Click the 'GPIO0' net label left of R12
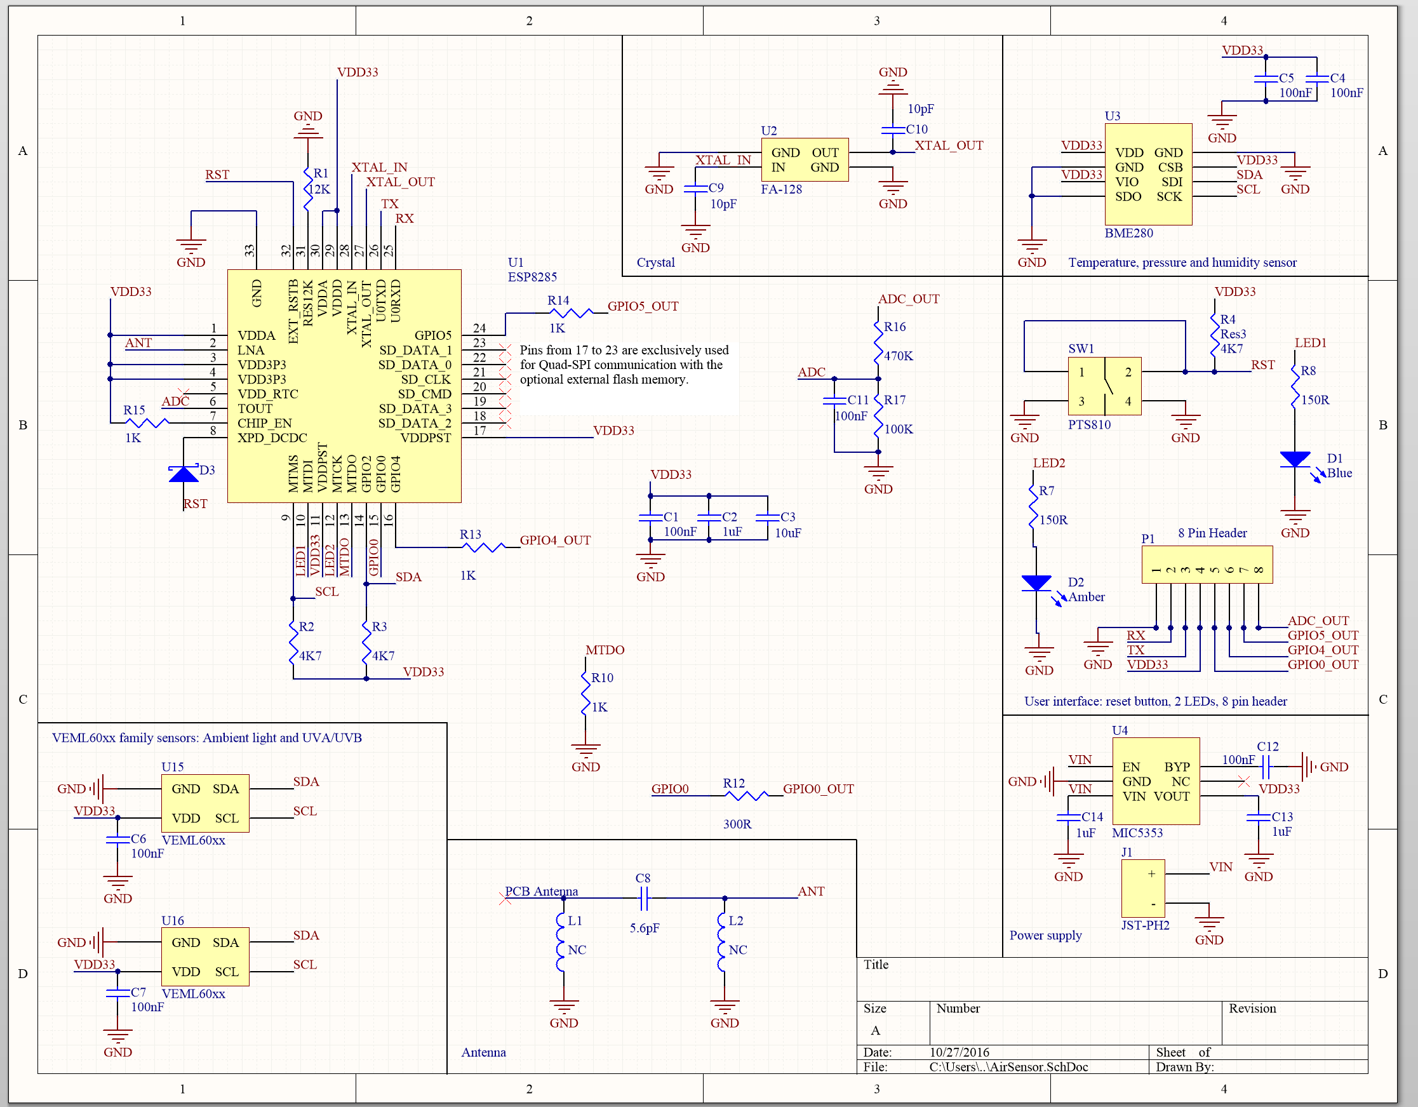 pyautogui.click(x=670, y=789)
